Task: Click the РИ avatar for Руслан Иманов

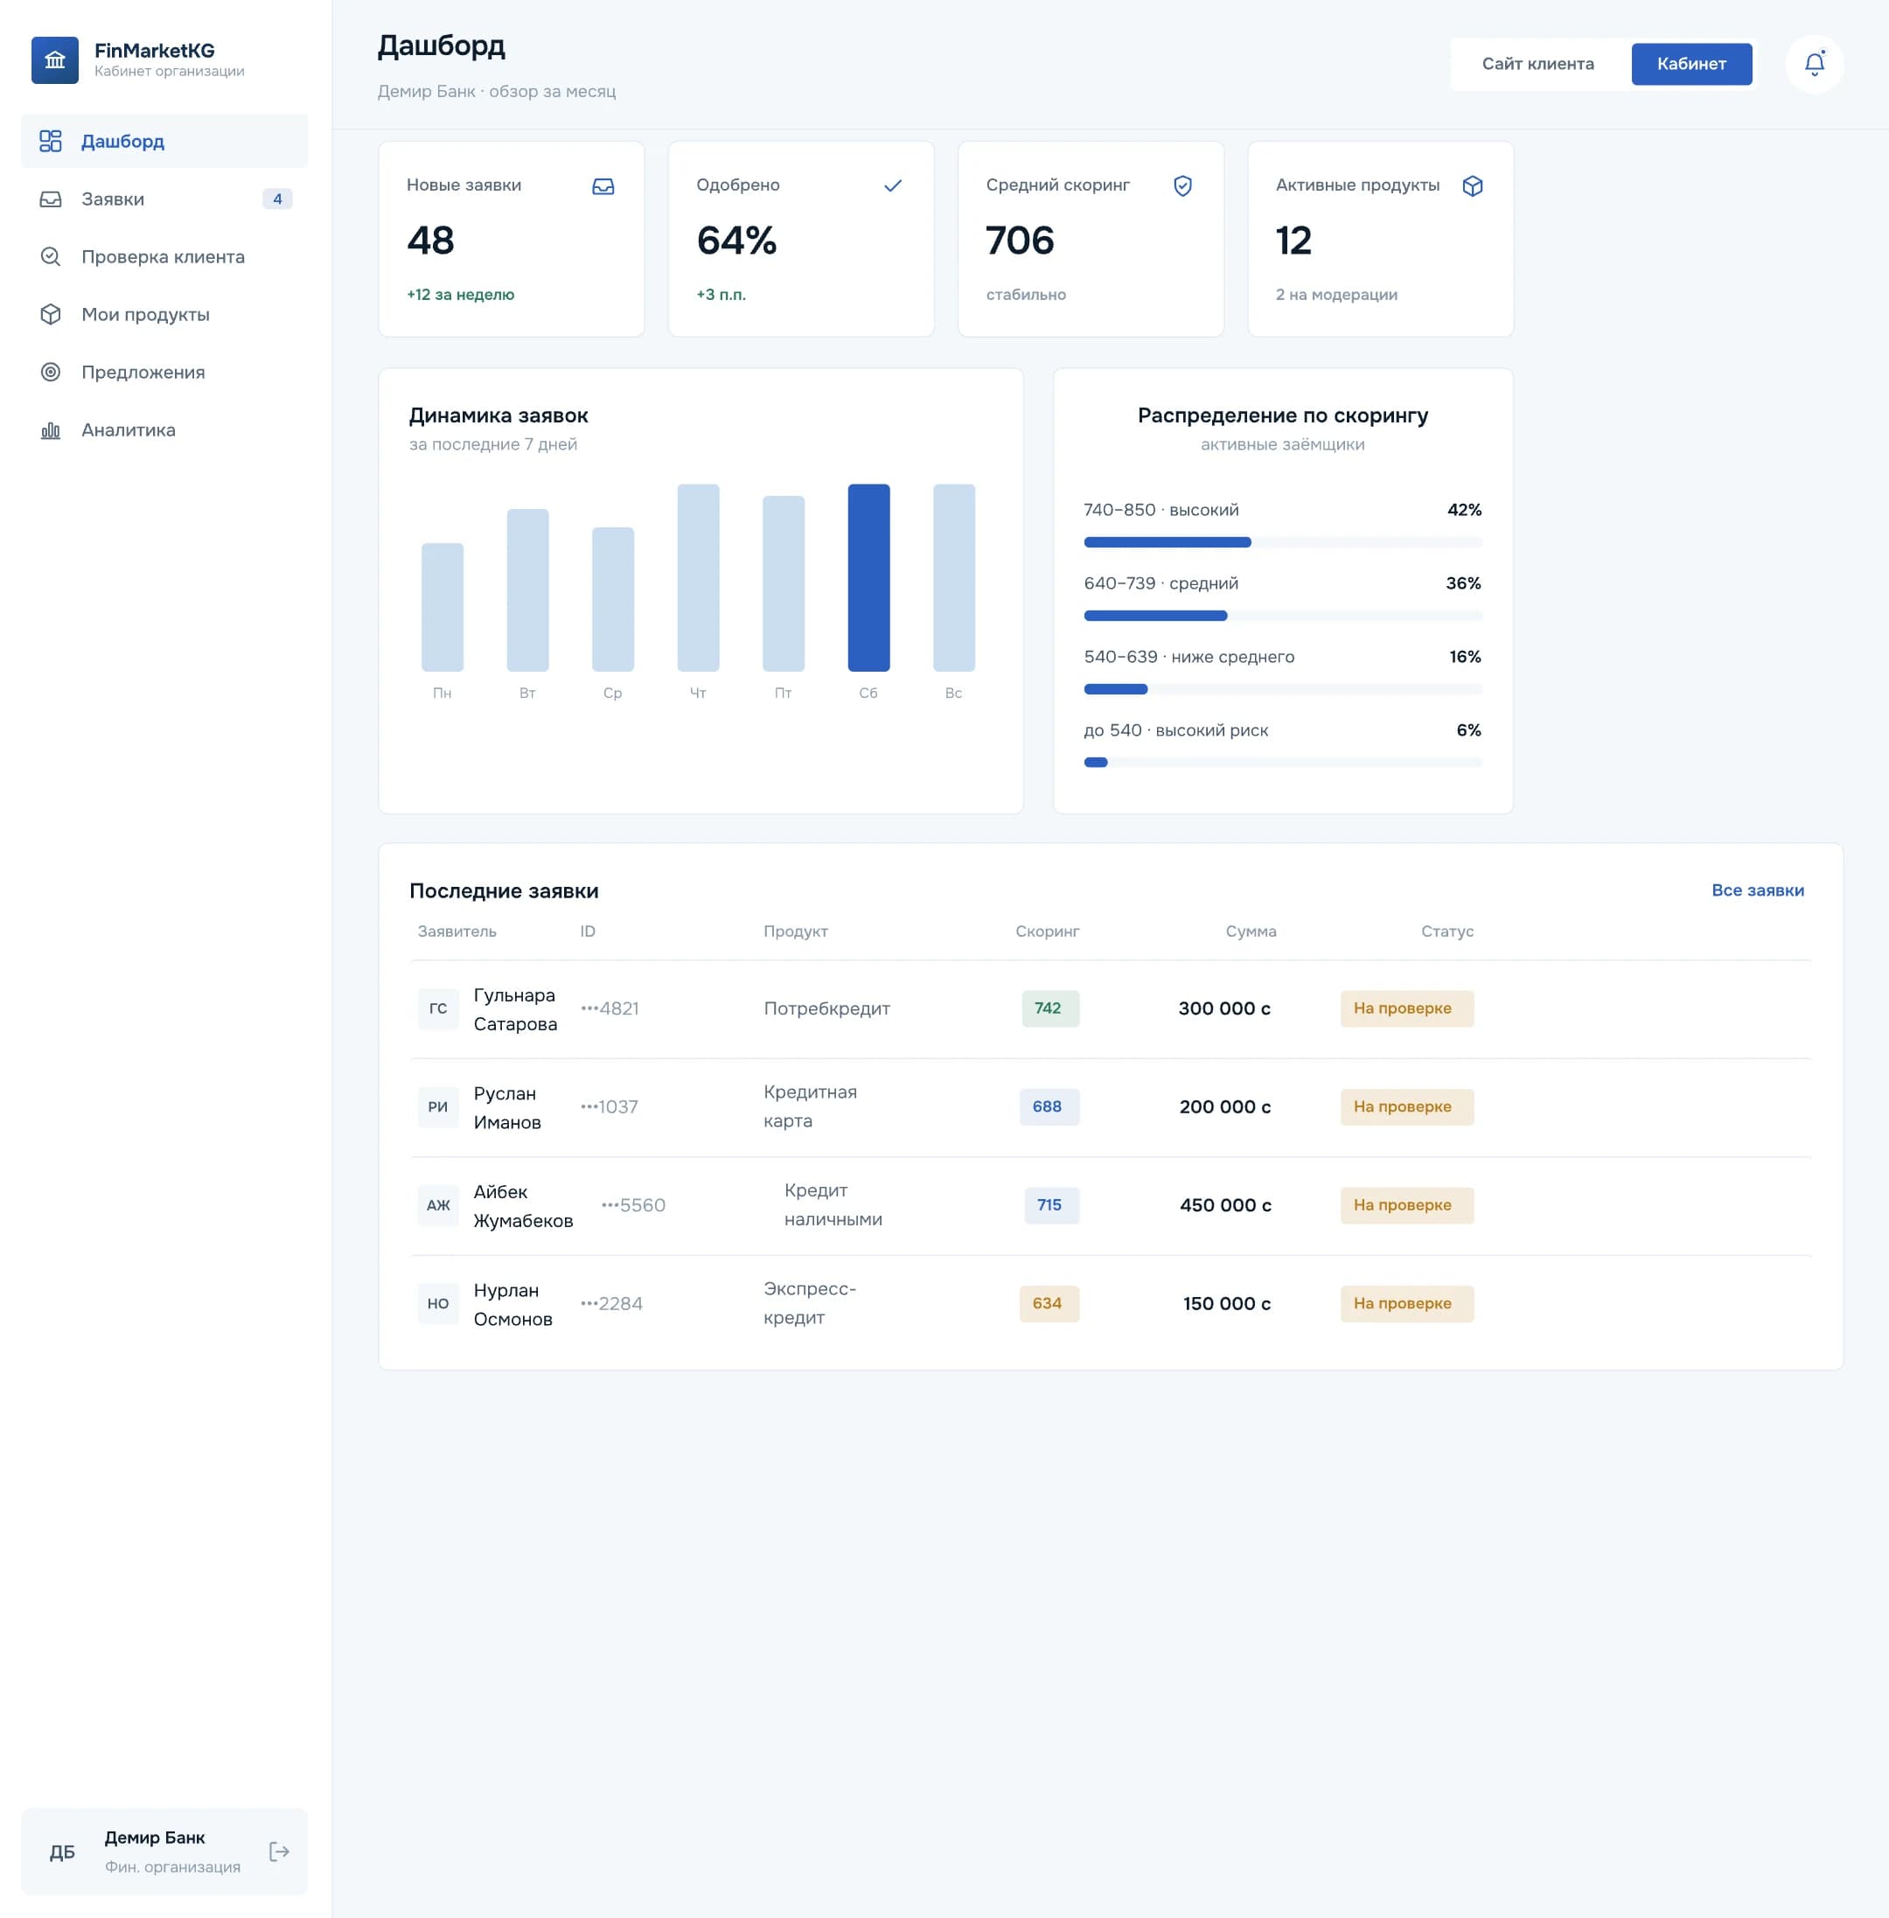Action: point(437,1106)
